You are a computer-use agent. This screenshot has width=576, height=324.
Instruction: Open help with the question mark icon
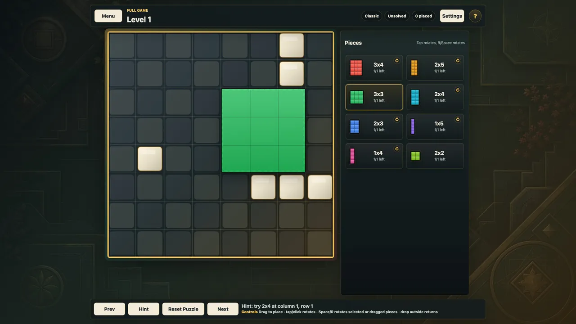click(x=475, y=16)
